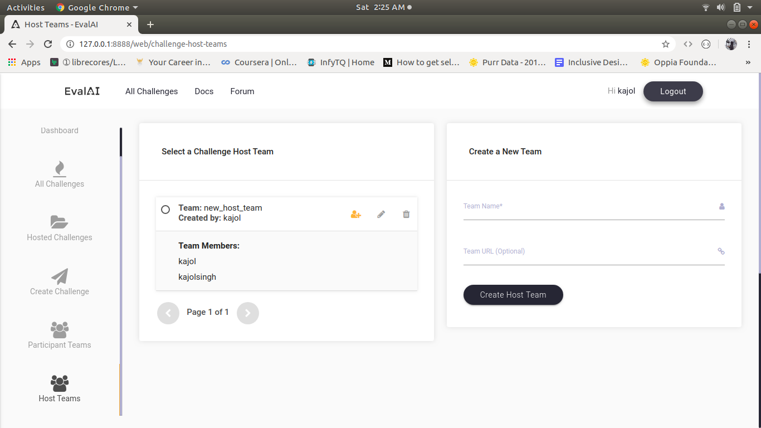
Task: Click the Logout button
Action: coord(673,91)
